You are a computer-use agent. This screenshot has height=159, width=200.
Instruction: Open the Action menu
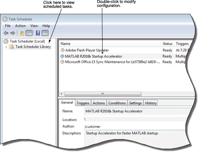click(20, 26)
